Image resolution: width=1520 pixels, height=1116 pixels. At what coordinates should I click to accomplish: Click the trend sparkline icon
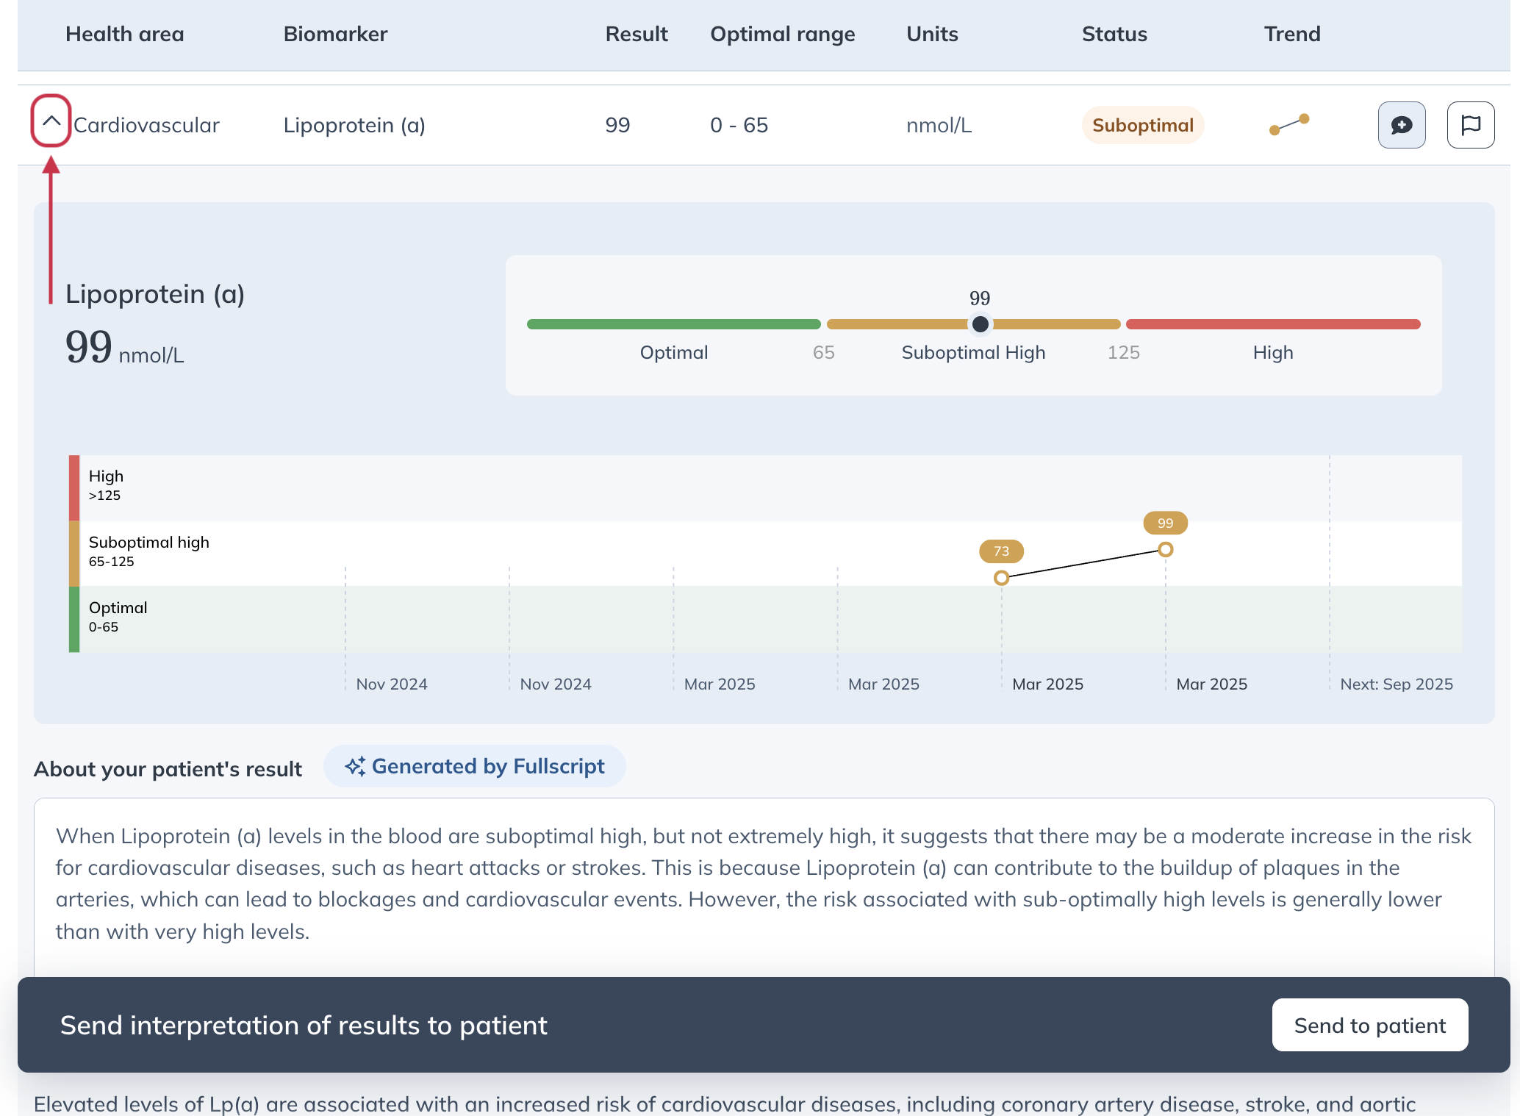pos(1289,125)
